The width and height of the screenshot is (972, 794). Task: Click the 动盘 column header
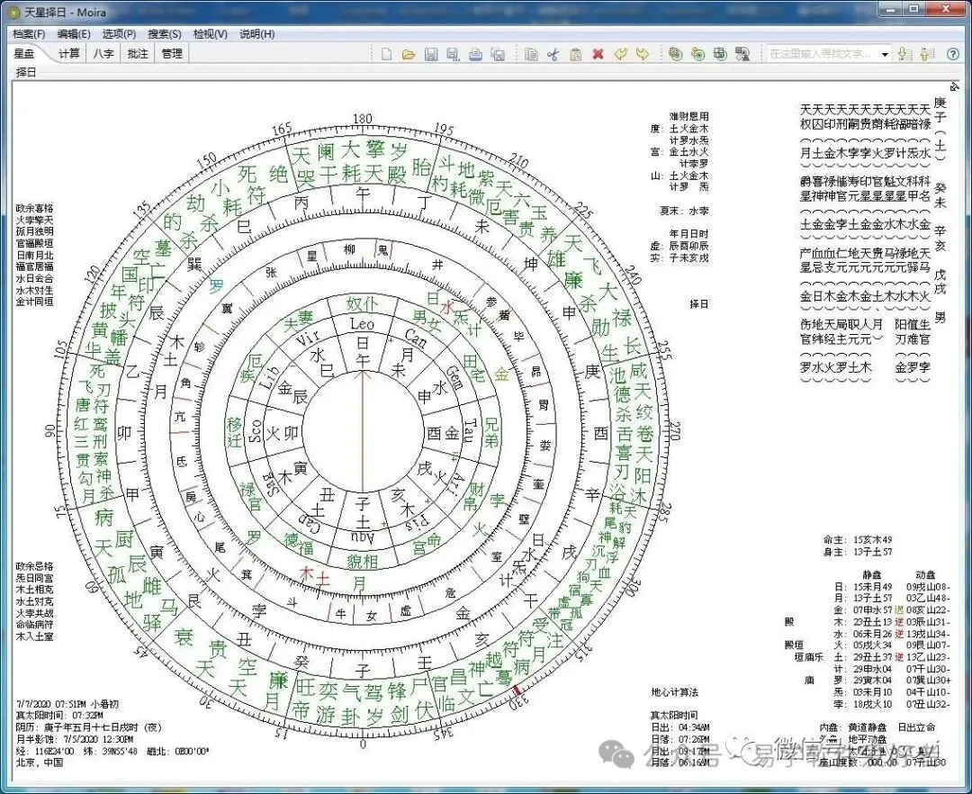[925, 574]
